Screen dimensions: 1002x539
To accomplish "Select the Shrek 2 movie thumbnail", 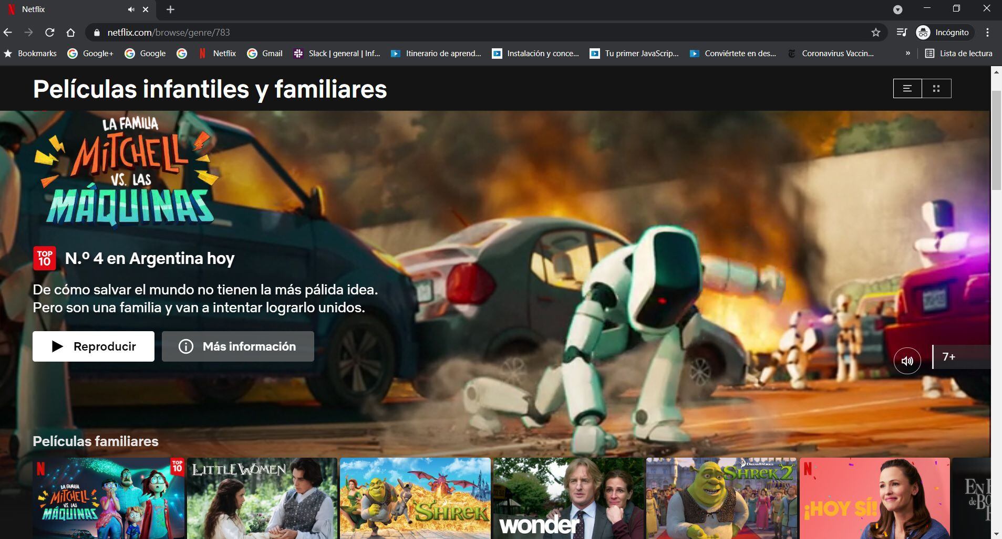I will (721, 498).
